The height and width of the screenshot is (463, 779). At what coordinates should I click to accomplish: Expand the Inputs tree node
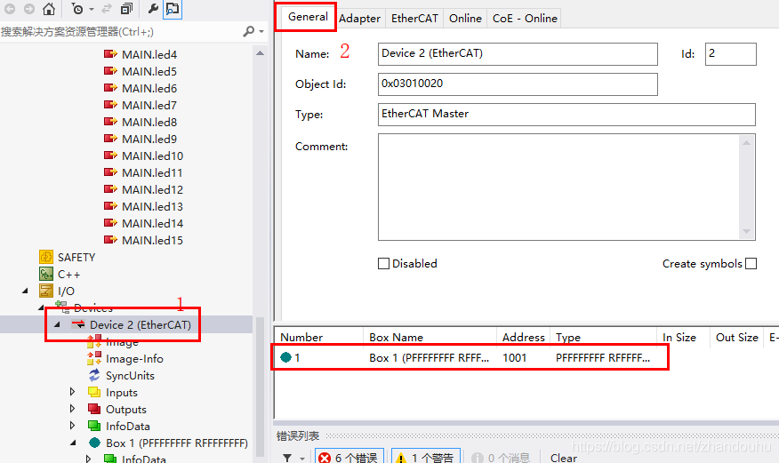[x=73, y=392]
